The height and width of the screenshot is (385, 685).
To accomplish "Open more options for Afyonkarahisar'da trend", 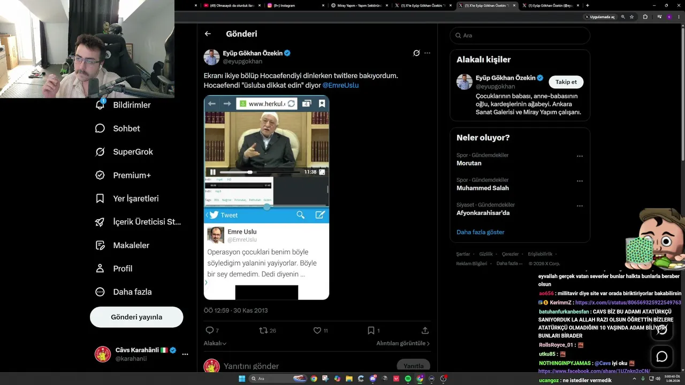I will pos(580,206).
